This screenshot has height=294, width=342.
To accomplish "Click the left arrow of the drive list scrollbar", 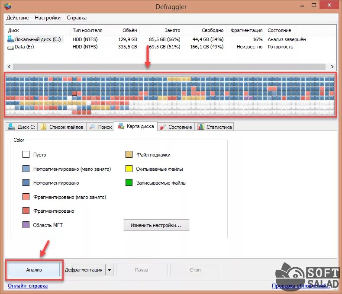I will (x=9, y=67).
